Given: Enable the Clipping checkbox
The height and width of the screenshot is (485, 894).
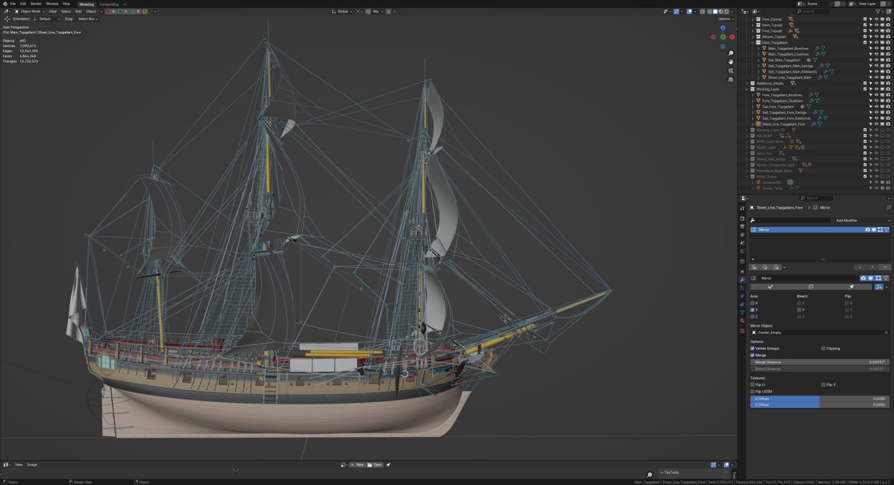Looking at the screenshot, I should pyautogui.click(x=823, y=348).
